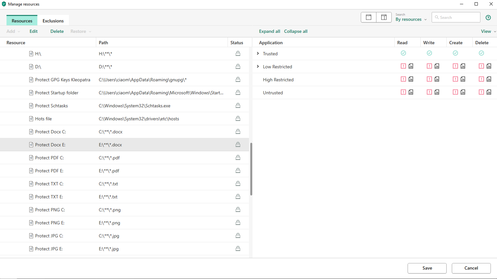Expand the Low Restricted application group

tap(258, 67)
